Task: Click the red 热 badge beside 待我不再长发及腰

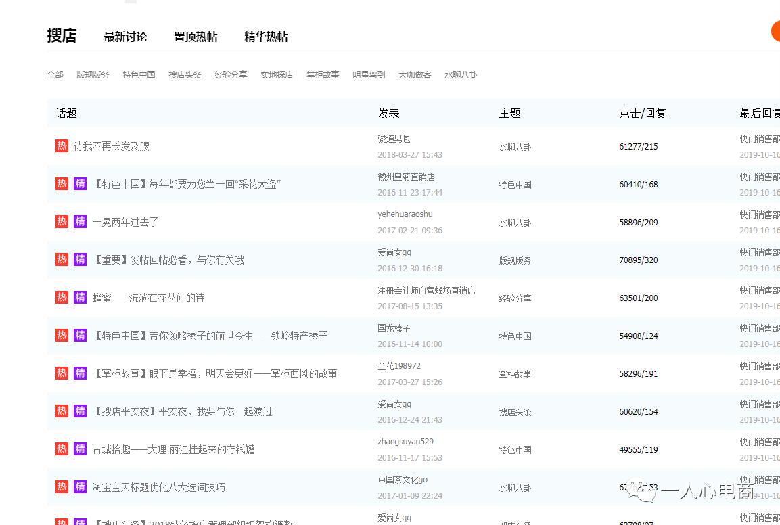Action: [62, 145]
